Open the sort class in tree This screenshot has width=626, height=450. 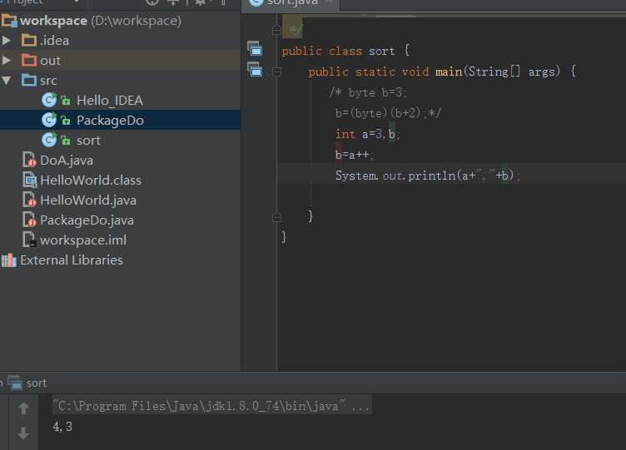click(88, 141)
